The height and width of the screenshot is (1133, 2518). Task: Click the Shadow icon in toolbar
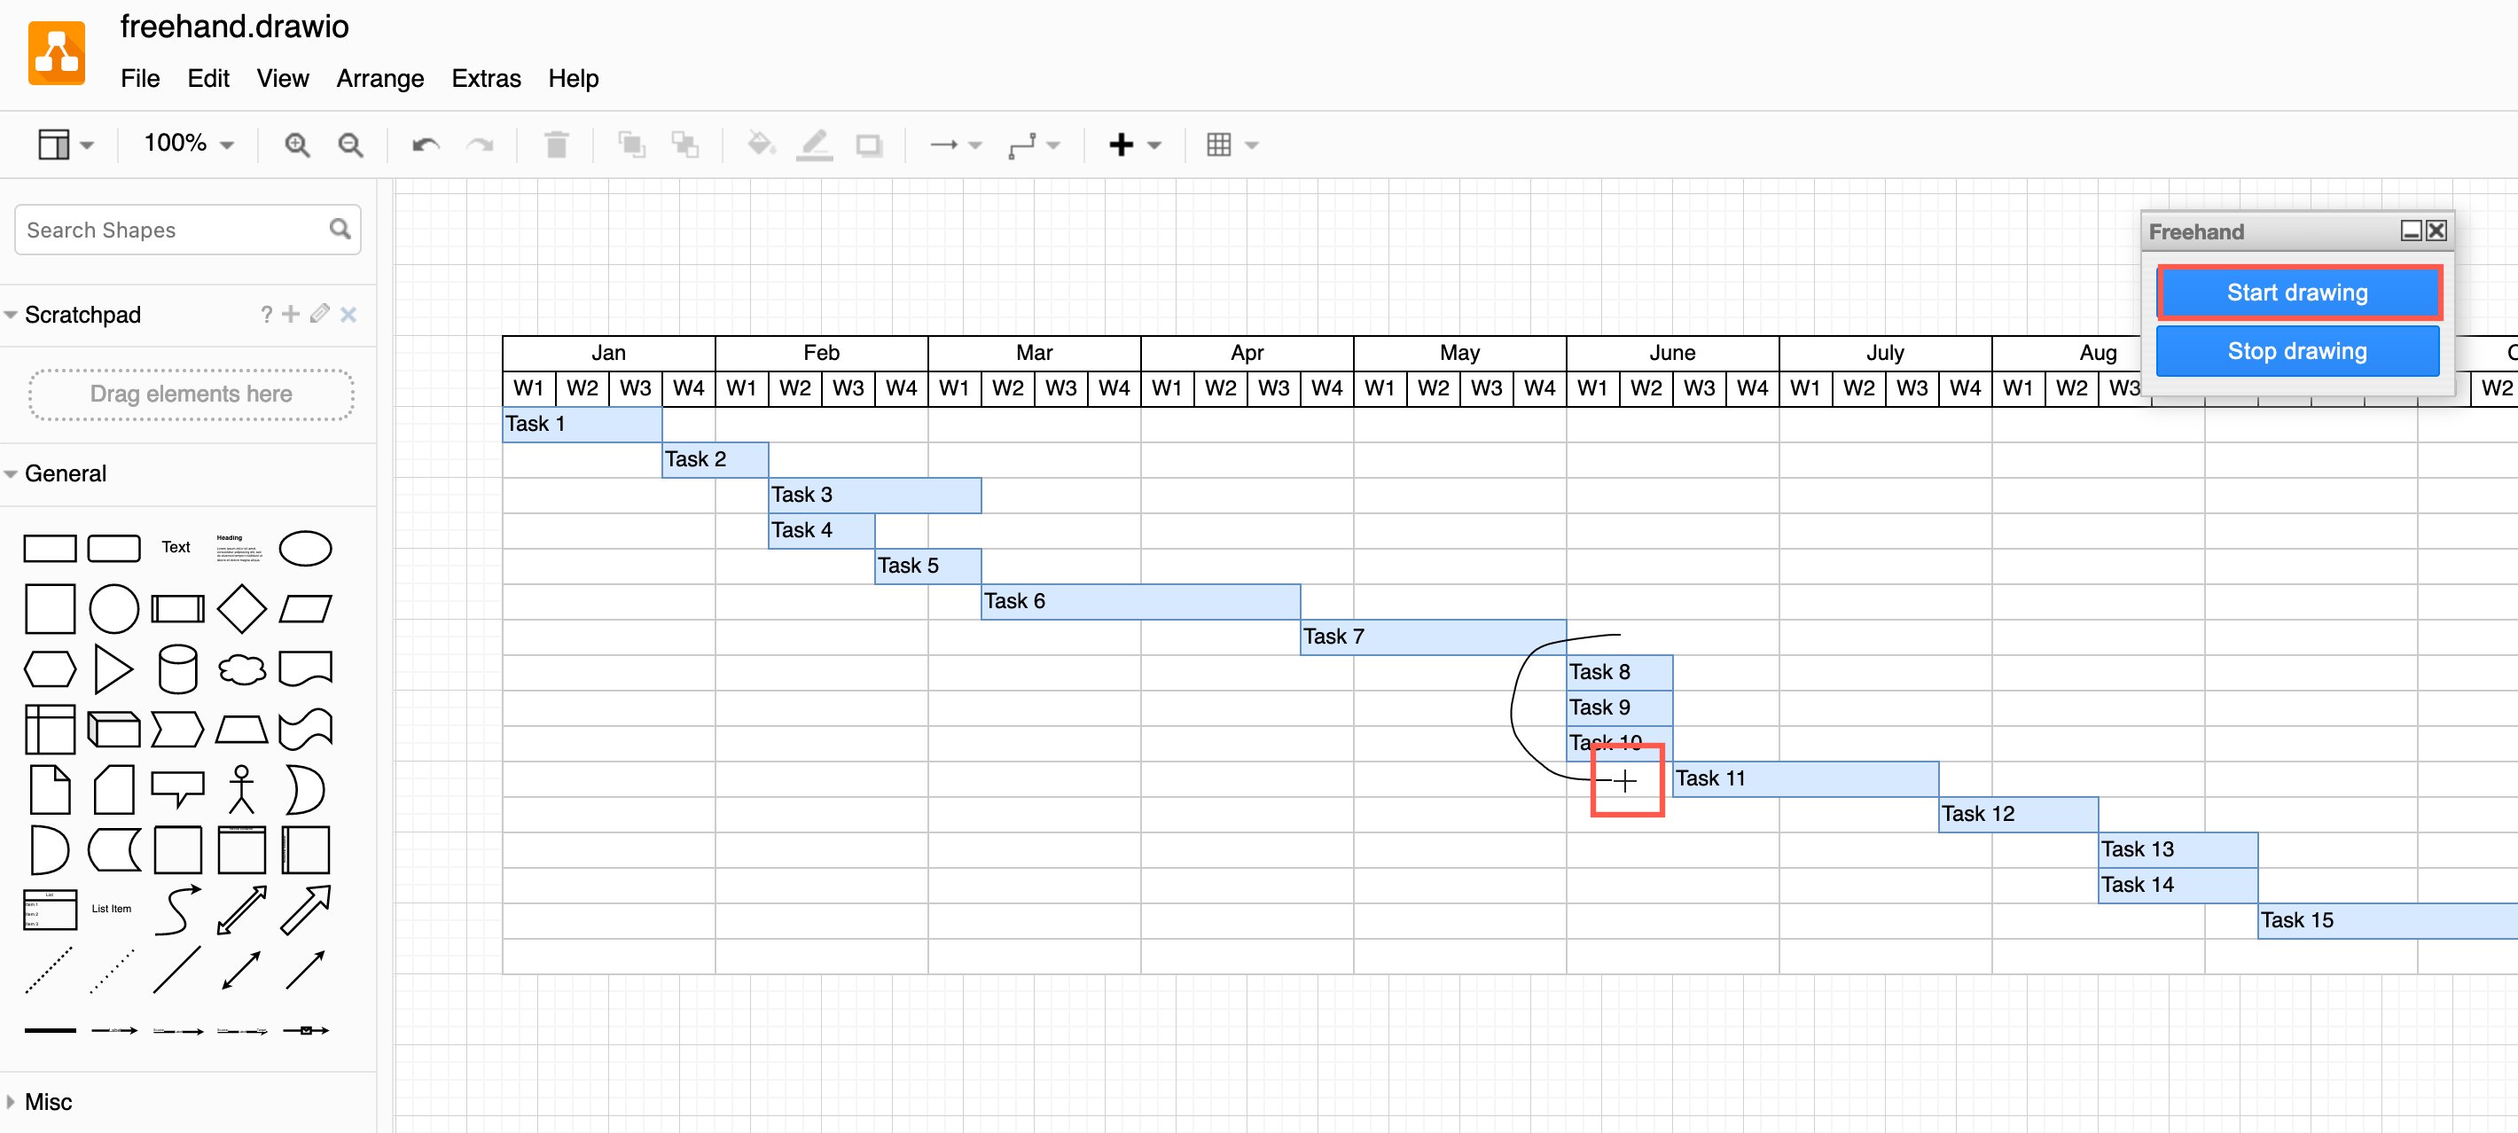point(868,145)
